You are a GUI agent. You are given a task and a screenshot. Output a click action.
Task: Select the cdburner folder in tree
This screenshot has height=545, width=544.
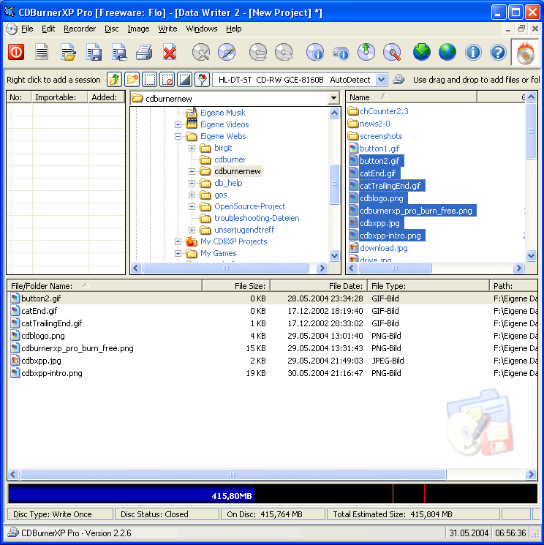coord(230,159)
